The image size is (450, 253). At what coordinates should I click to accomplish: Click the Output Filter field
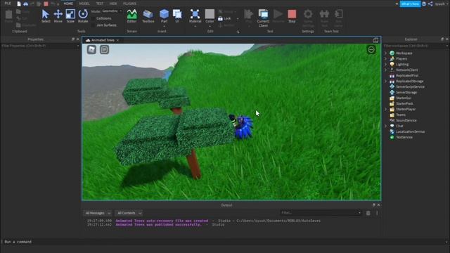click(x=321, y=213)
